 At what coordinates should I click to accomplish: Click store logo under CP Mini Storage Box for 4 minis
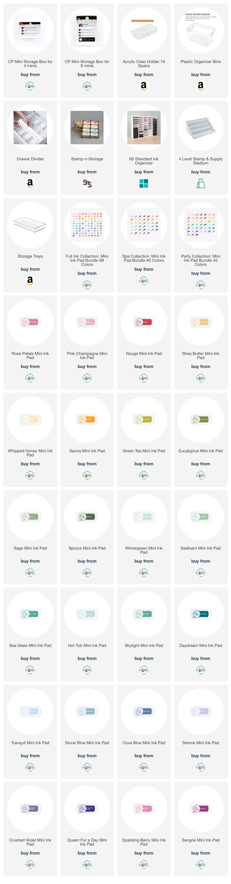click(x=30, y=86)
